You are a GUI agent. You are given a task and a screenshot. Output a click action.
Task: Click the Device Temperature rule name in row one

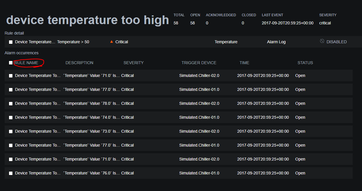38,75
